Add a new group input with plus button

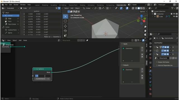pos(142,48)
